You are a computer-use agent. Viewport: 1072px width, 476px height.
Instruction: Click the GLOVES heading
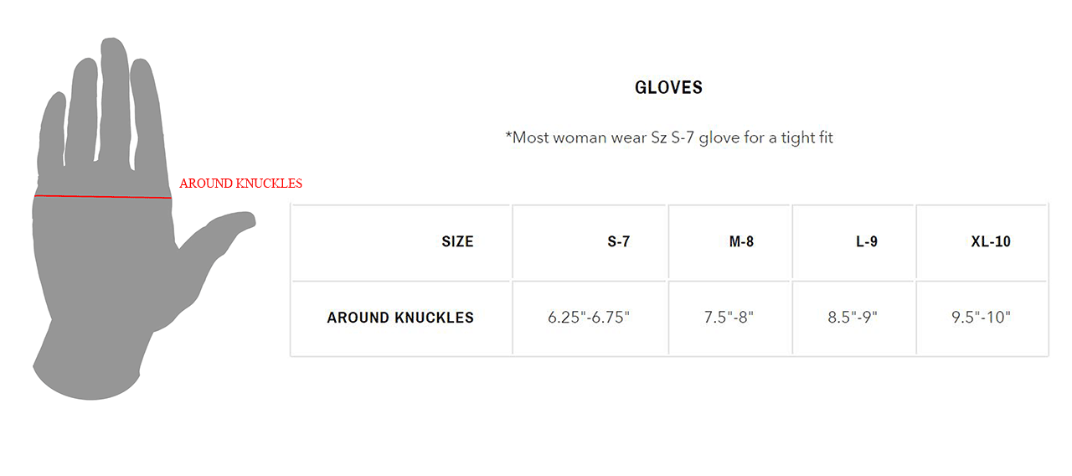[x=668, y=87]
